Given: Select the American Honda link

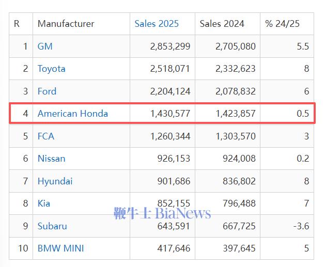Looking at the screenshot, I should point(72,114).
